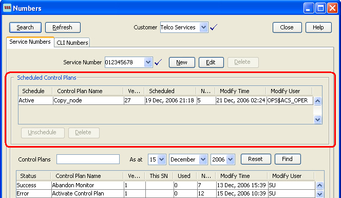Click Delete button under scheduled plans
341x198 pixels.
[84, 133]
